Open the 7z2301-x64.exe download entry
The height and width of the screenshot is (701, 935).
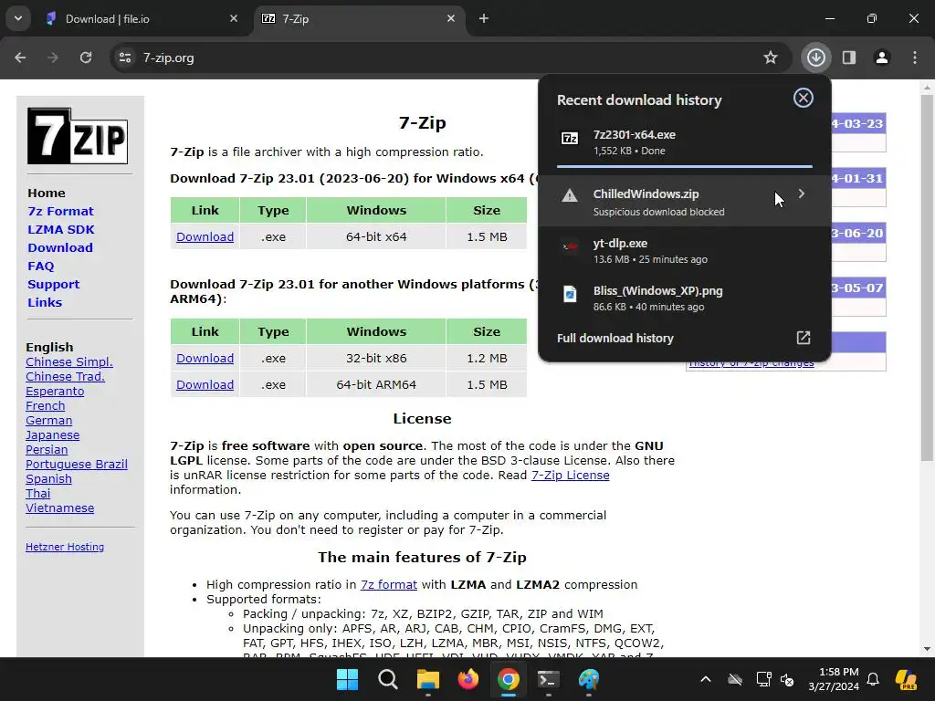(685, 142)
